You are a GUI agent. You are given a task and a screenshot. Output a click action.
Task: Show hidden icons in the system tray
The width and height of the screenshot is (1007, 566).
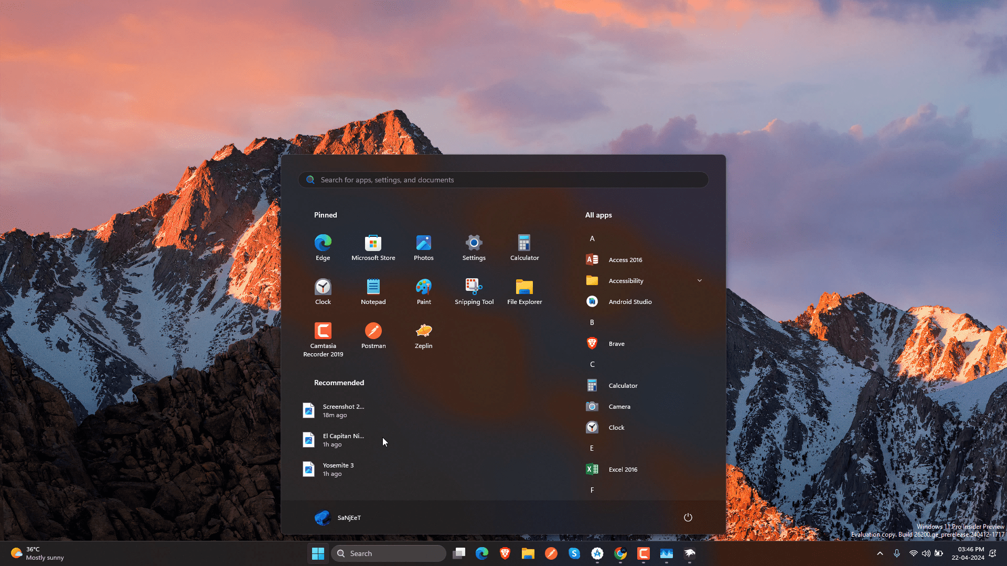click(x=880, y=553)
